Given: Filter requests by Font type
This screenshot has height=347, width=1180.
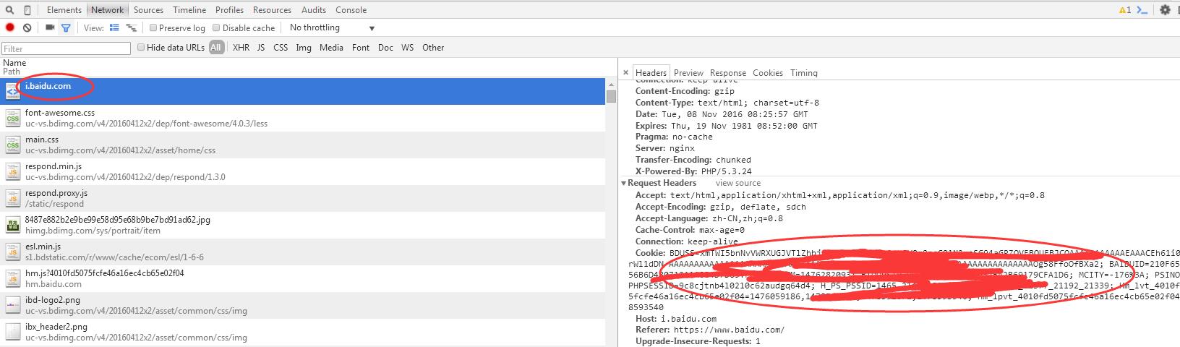Looking at the screenshot, I should (x=361, y=48).
